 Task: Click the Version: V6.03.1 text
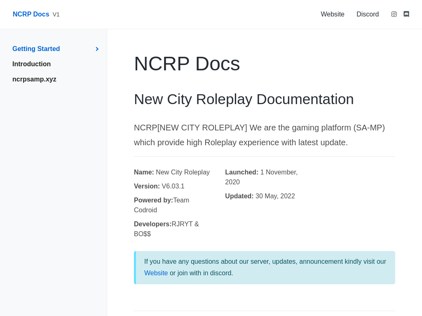[159, 186]
